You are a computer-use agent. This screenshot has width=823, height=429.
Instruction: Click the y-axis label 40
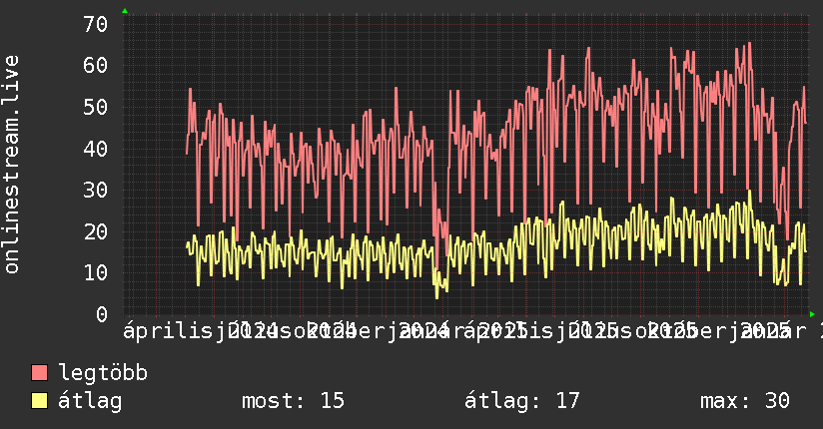point(96,149)
